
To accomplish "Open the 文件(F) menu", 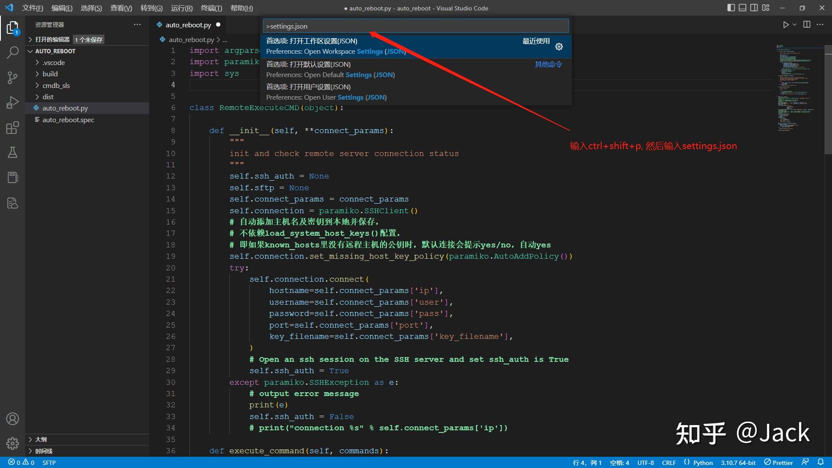I will point(32,8).
